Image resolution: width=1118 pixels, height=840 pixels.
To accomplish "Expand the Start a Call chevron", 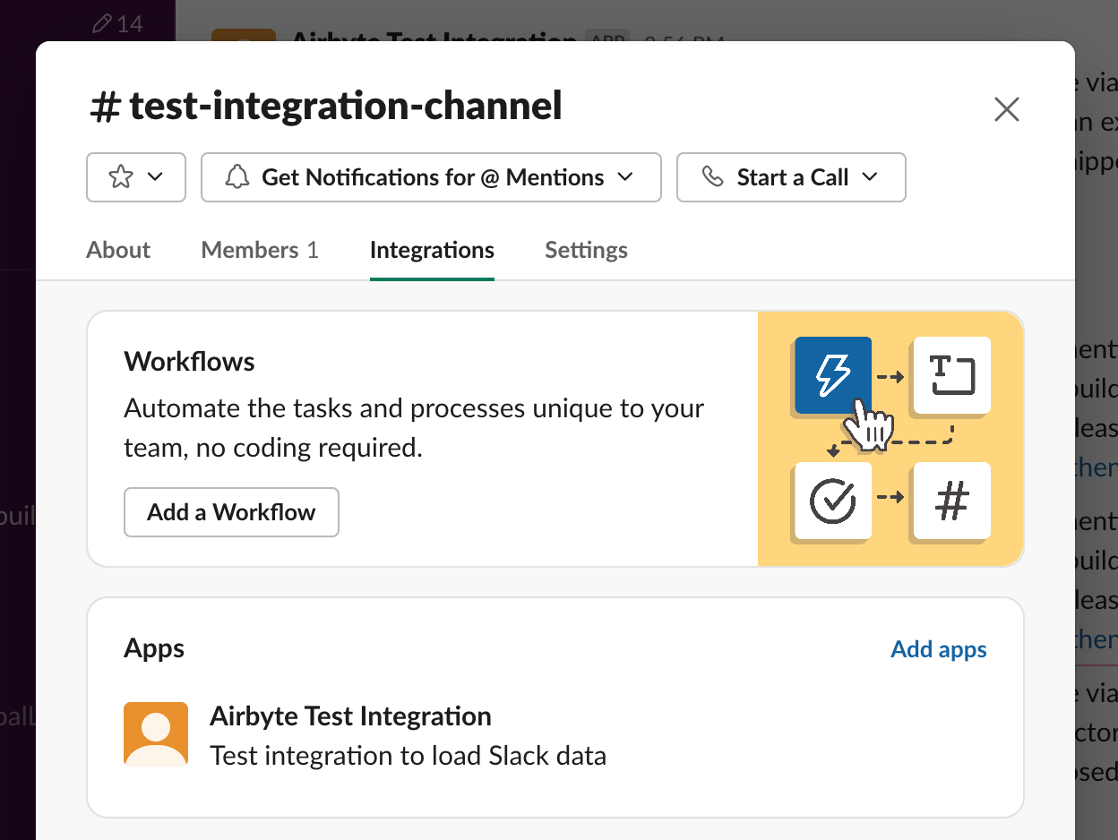I will click(869, 177).
